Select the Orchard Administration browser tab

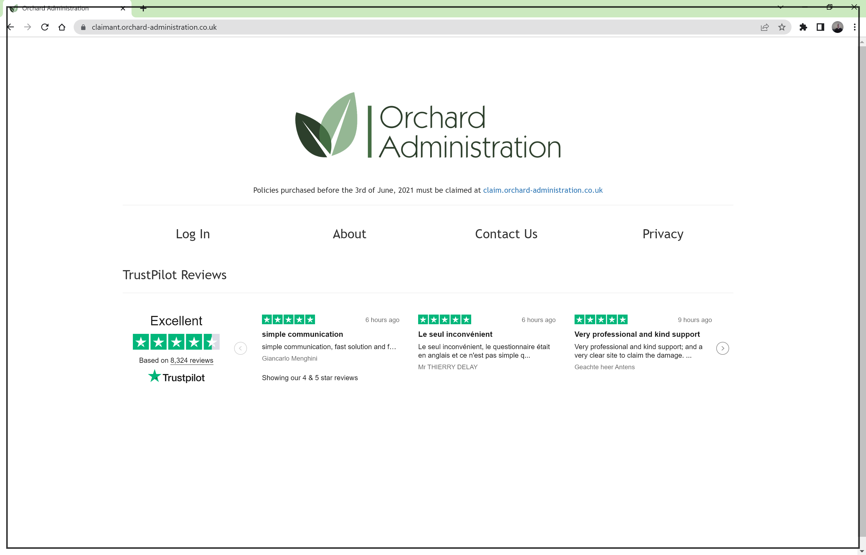[67, 8]
